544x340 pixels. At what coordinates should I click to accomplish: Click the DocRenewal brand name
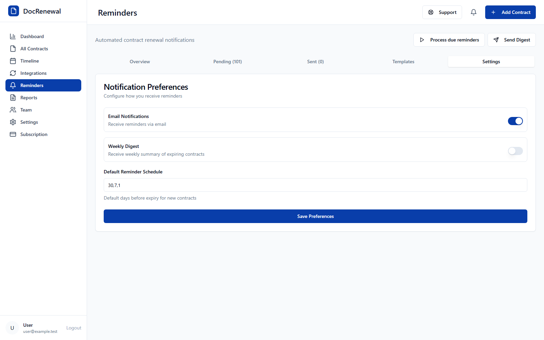pos(42,11)
